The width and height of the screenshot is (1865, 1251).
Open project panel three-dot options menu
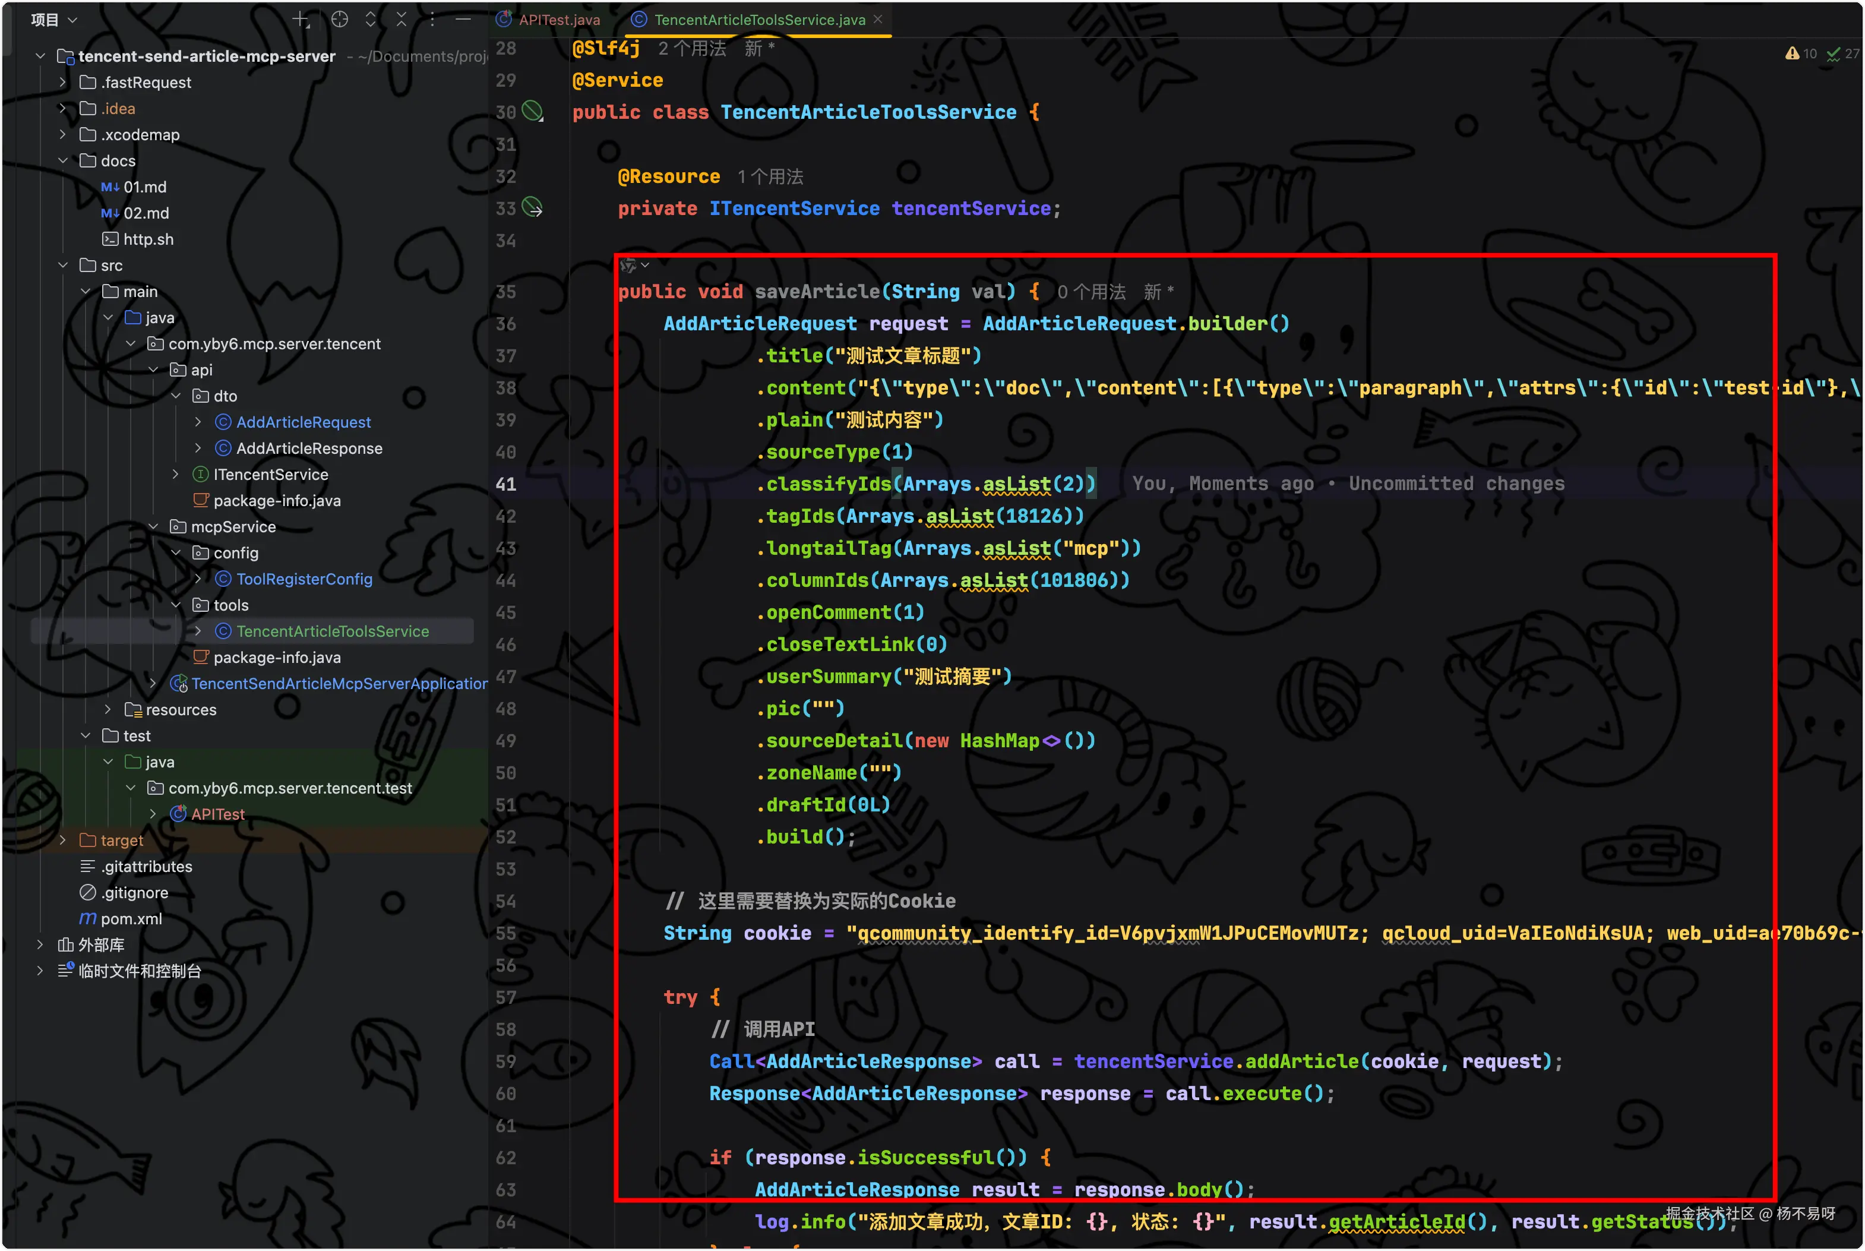(x=432, y=20)
